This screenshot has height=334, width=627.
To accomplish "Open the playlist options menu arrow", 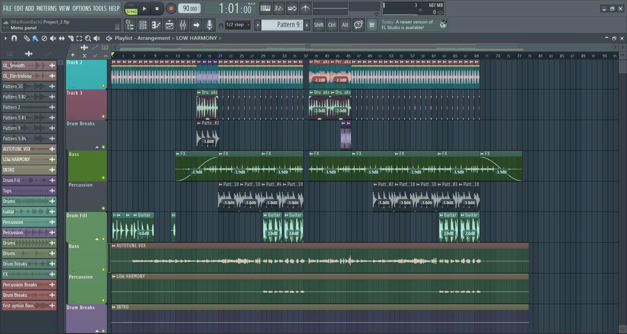I will (5, 38).
